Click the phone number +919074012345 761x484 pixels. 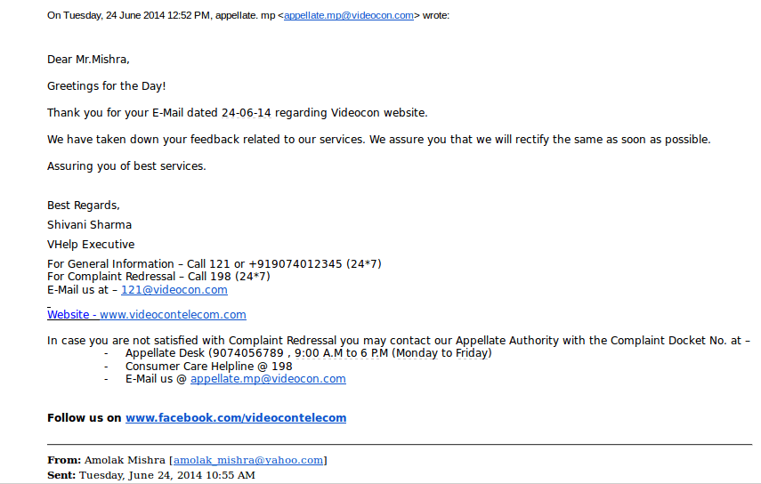[295, 264]
